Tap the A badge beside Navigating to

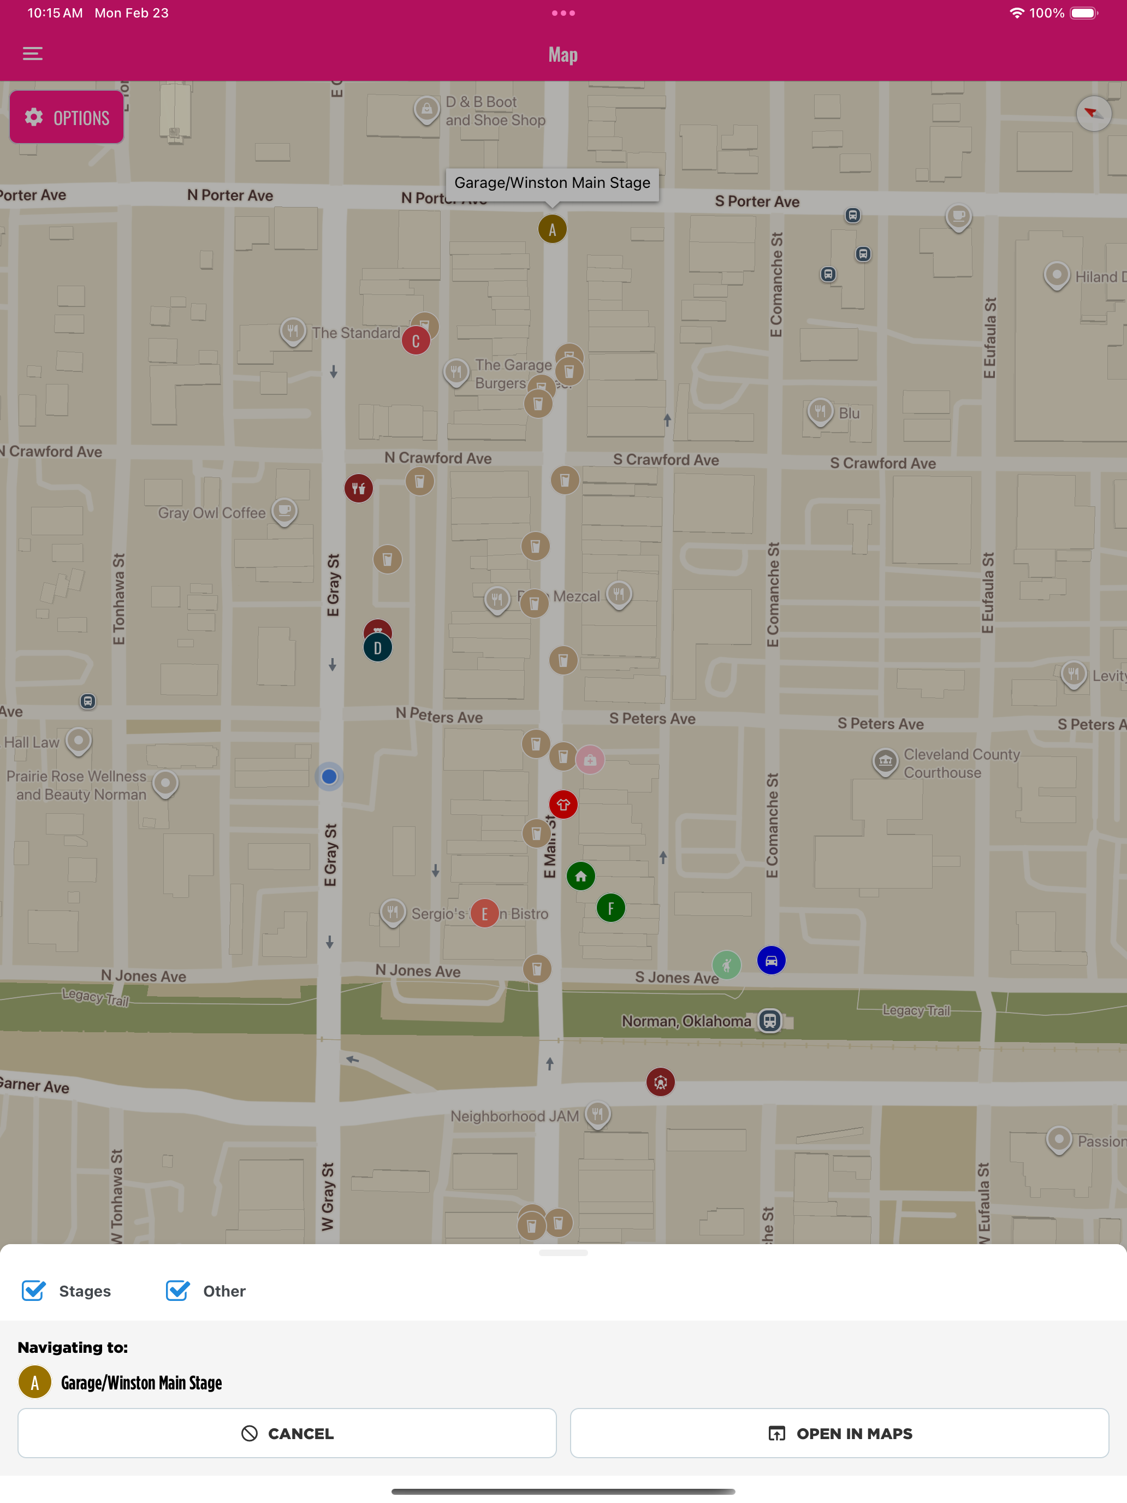tap(34, 1383)
